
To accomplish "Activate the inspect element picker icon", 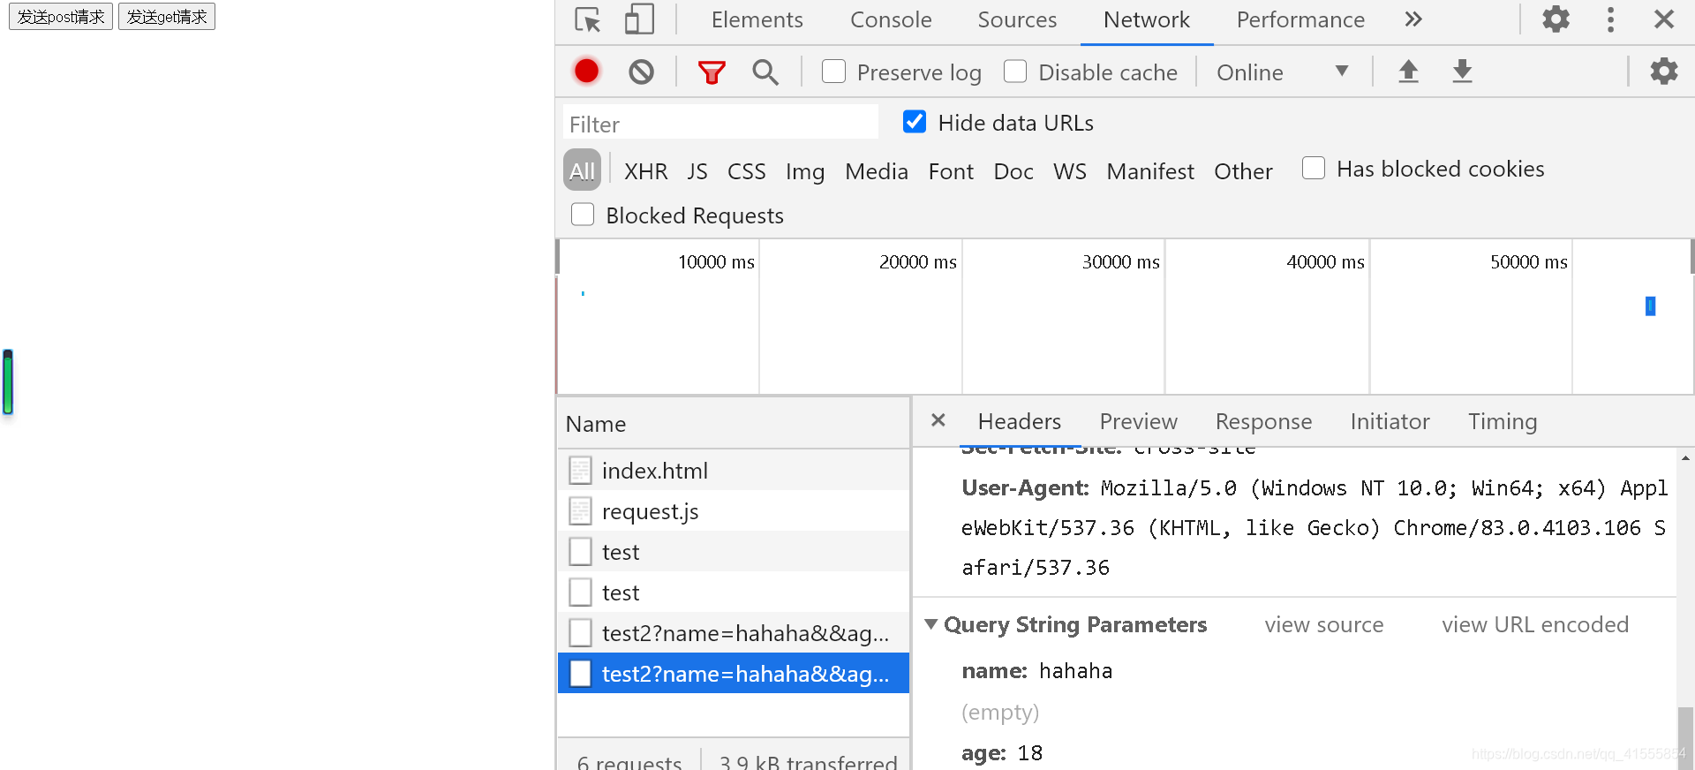I will pyautogui.click(x=588, y=19).
